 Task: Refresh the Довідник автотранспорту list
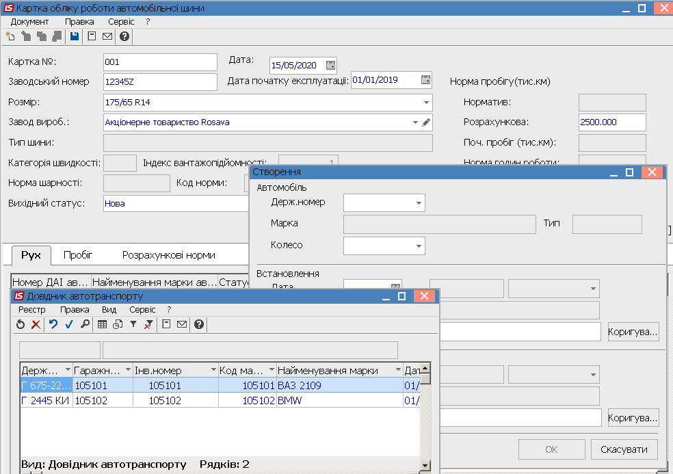[x=20, y=325]
